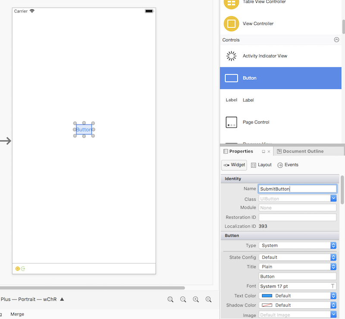Select the Activity Indicator View control
Image resolution: width=345 pixels, height=319 pixels.
coord(265,56)
